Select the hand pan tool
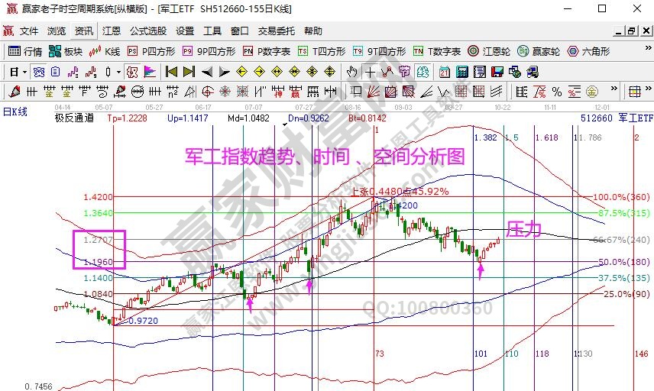Viewport: 654px width, 391px height. coord(351,72)
